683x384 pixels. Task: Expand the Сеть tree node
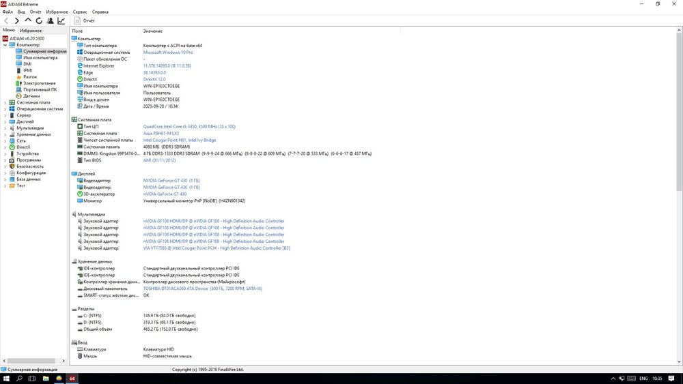coord(5,141)
